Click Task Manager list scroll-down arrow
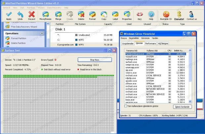This screenshot has height=134, width=205. [190, 101]
